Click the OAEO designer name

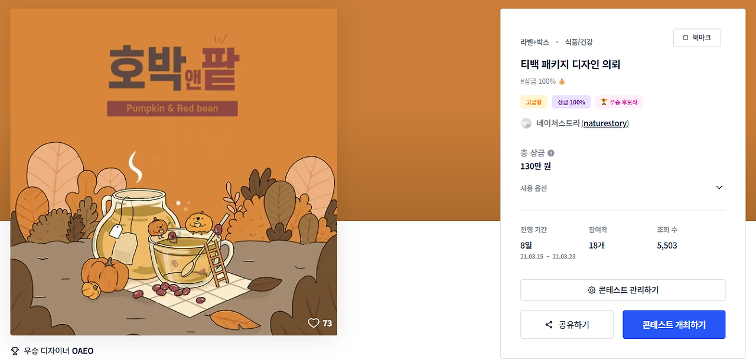(83, 351)
